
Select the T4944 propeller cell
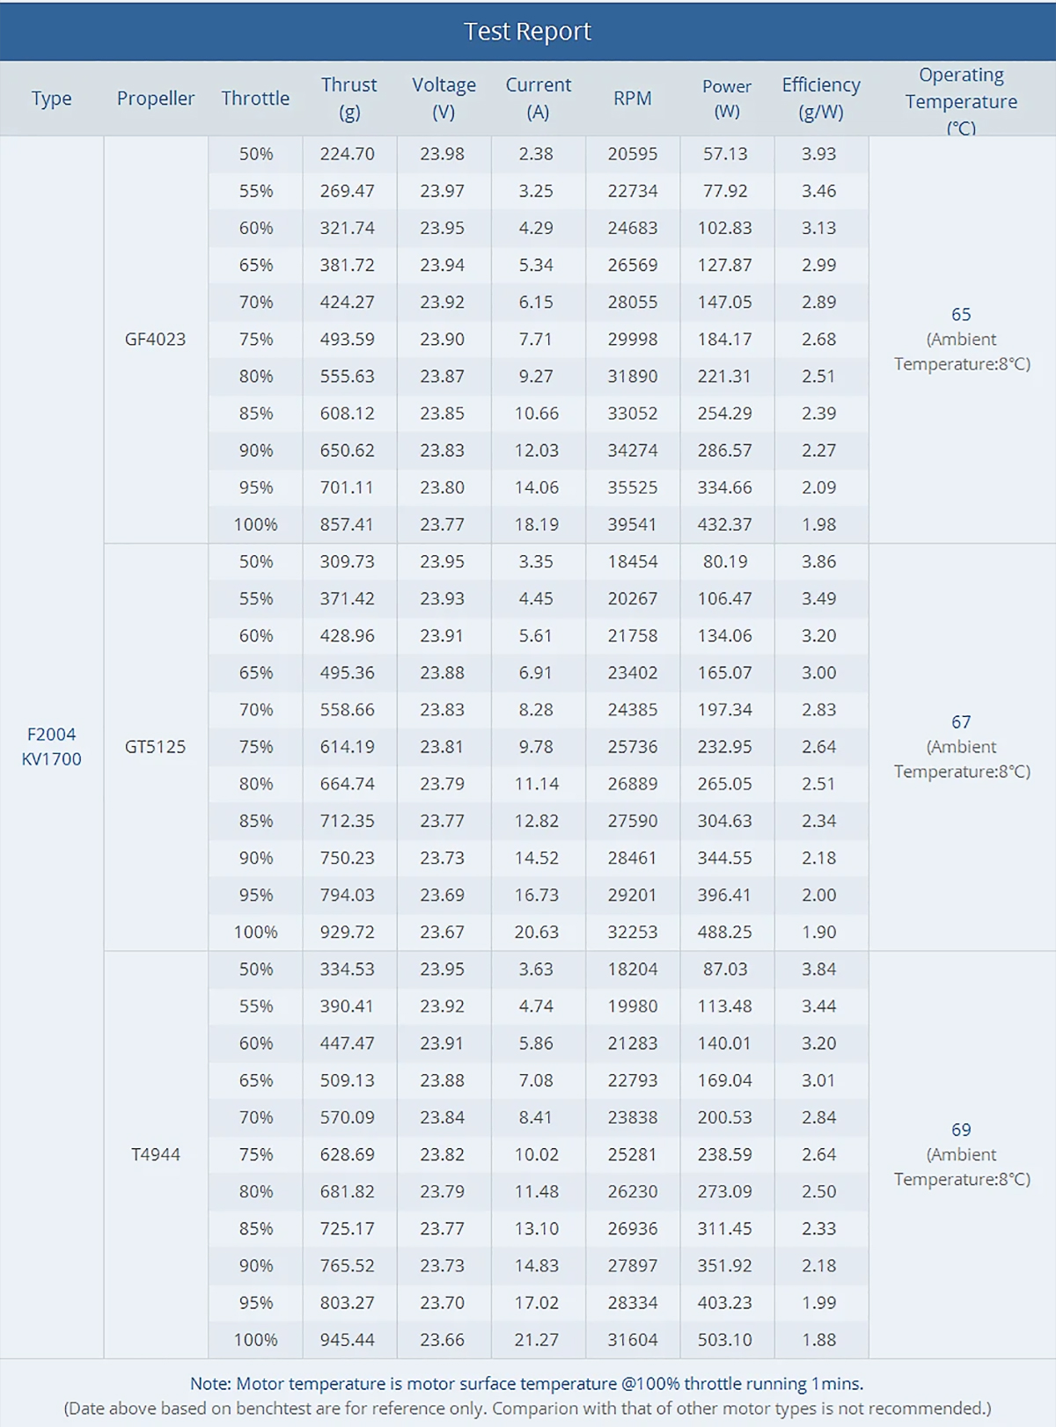point(156,1154)
